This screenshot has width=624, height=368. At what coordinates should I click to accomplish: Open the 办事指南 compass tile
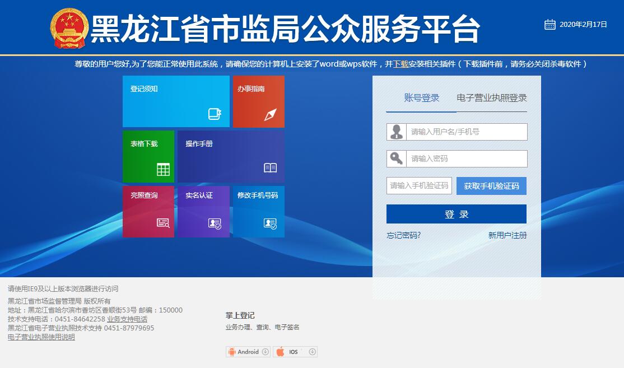pos(258,101)
